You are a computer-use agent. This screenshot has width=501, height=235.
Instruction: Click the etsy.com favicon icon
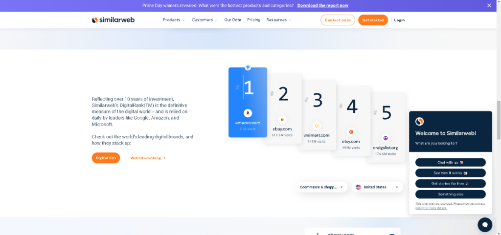pyautogui.click(x=351, y=132)
